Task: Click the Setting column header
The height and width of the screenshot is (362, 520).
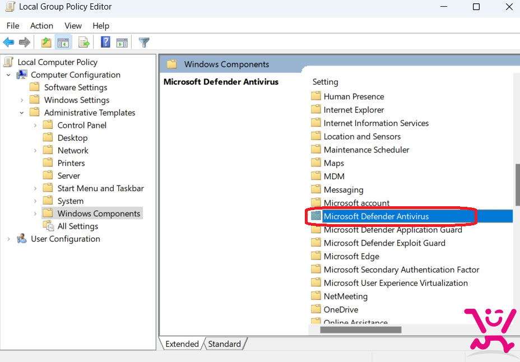Action: pos(326,82)
